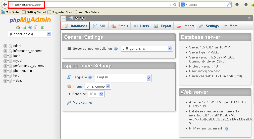Viewport: 254px width, 139px height.
Task: Select the information_schema database name
Action: [x=28, y=51]
